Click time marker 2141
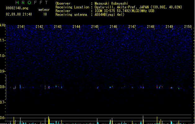 (x=21, y=27)
